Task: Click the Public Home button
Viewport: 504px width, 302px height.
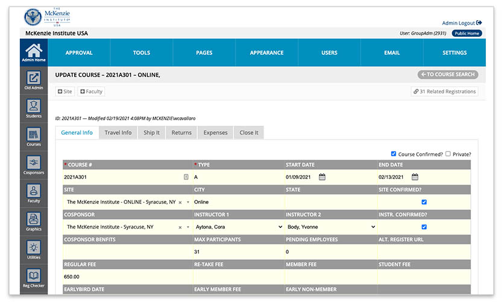Action: [467, 33]
